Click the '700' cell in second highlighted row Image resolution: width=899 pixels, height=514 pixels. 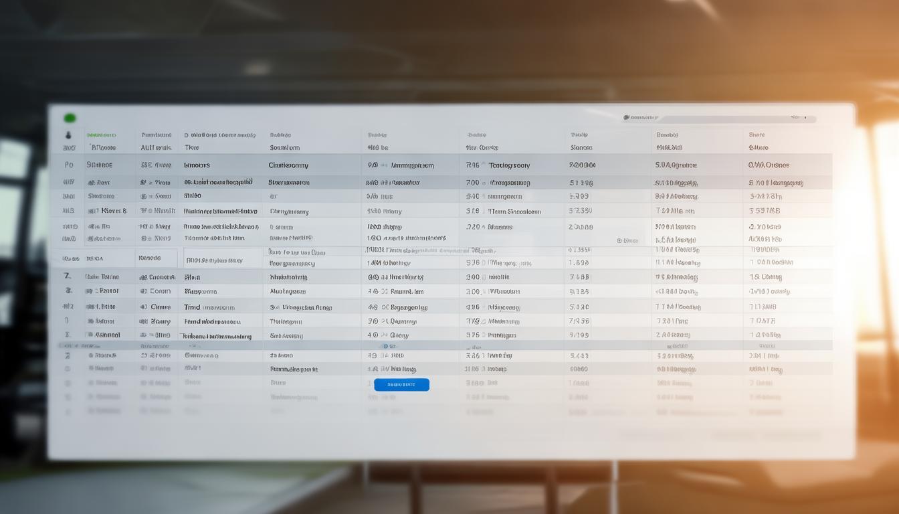(x=472, y=182)
